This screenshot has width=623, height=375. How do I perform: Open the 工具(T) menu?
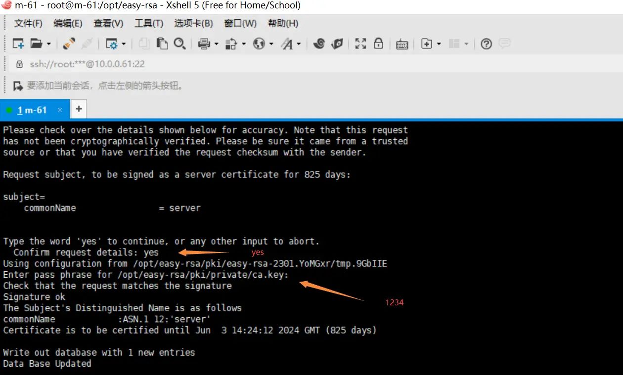[148, 23]
